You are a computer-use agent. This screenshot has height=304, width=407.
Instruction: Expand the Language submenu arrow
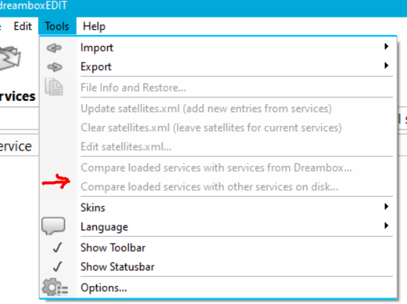[387, 226]
